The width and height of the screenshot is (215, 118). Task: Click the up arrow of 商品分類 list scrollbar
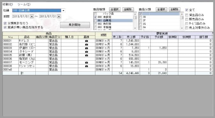182,14
